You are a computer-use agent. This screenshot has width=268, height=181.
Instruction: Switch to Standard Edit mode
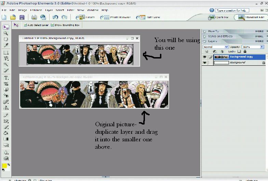(251, 17)
